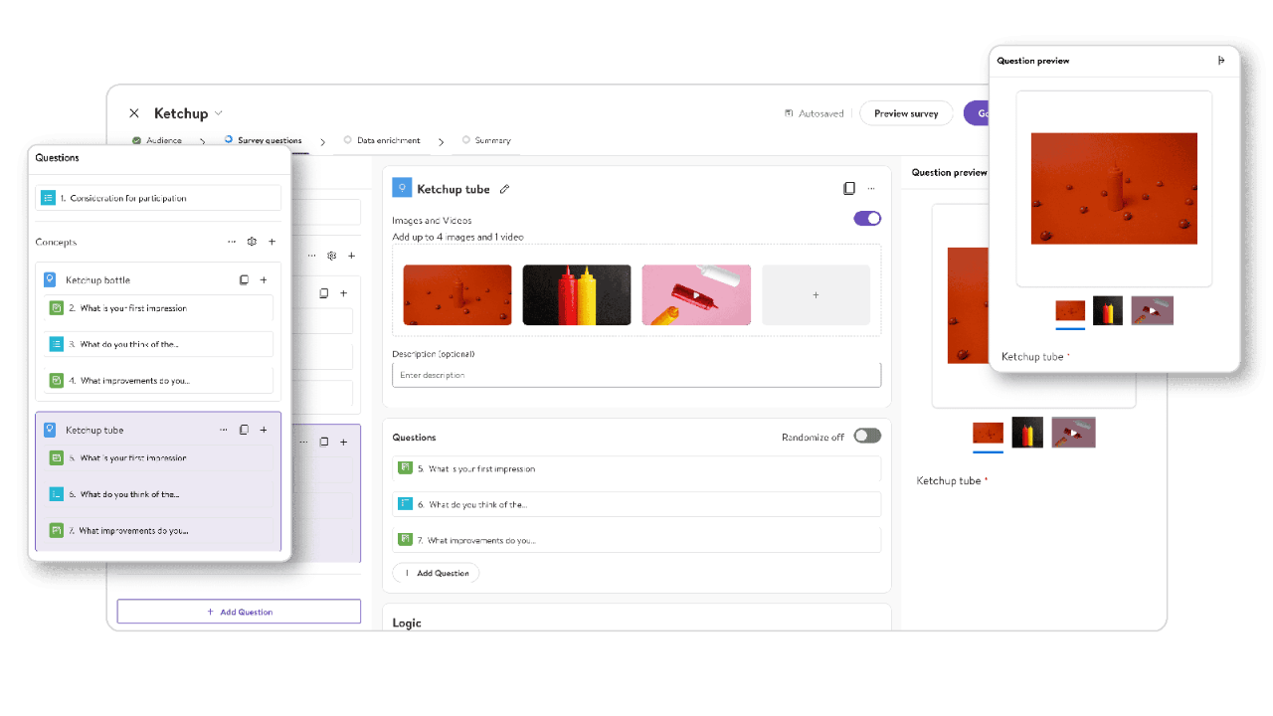Click the plus icon beside Ketchup bottle
Viewport: 1273px width, 716px height.
pos(264,280)
